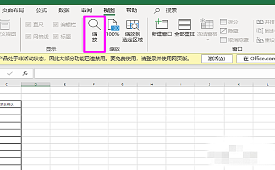
Task: Click the 在 Office.com button
Action: point(256,59)
